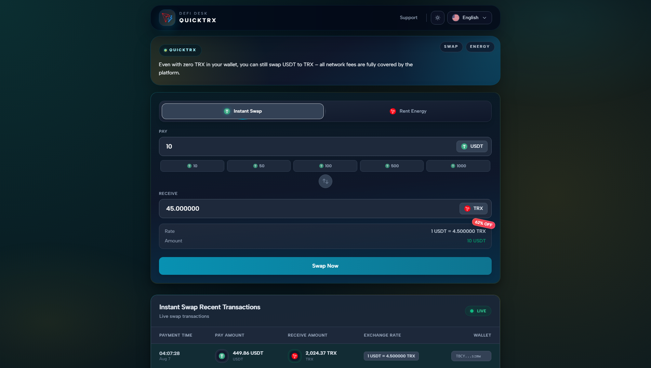Click the USDT icon beside 449.86 USDT

click(x=222, y=356)
